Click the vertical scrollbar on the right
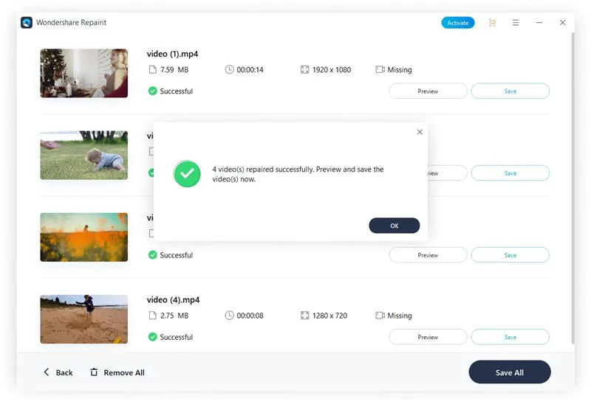The height and width of the screenshot is (404, 591). pyautogui.click(x=573, y=184)
